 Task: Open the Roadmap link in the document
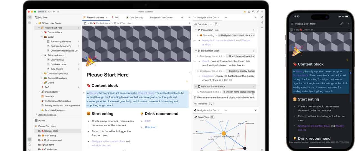(x=151, y=127)
